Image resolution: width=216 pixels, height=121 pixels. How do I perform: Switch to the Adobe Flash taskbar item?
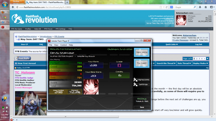coord(5,27)
